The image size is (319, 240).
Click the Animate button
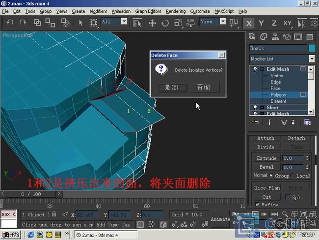220,219
